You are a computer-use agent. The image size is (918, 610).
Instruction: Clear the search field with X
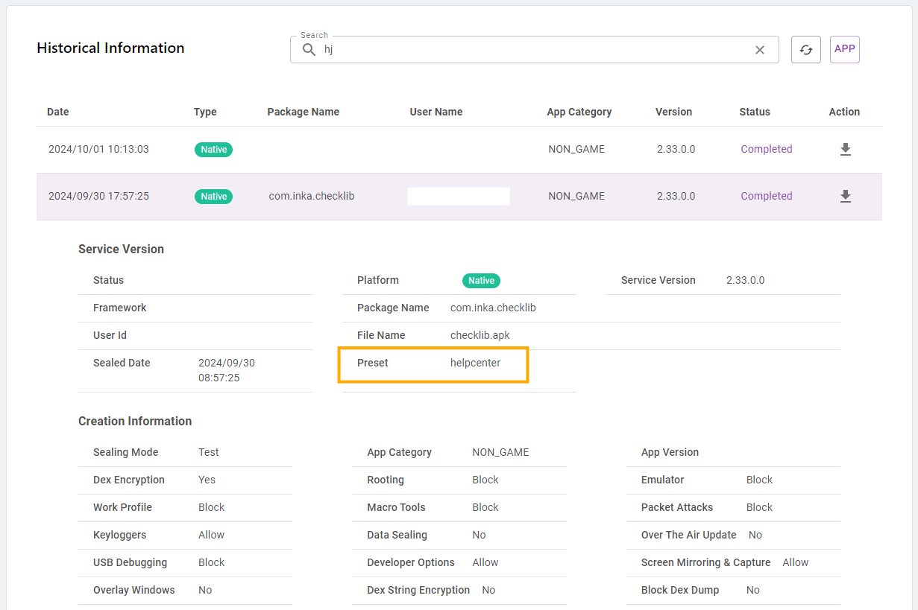(760, 50)
